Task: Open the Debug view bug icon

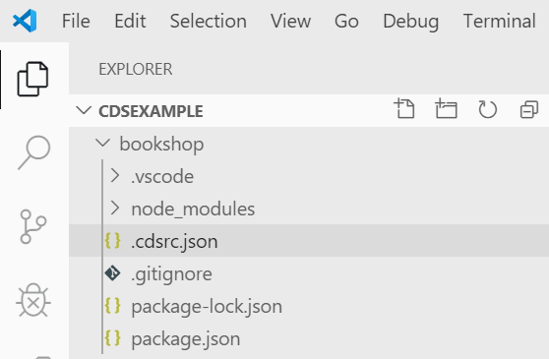Action: coord(33,300)
